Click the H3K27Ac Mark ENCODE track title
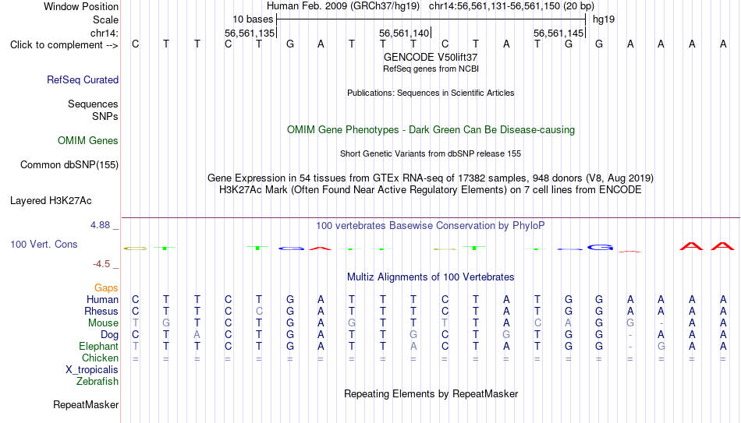Image resolution: width=741 pixels, height=423 pixels. pos(431,190)
